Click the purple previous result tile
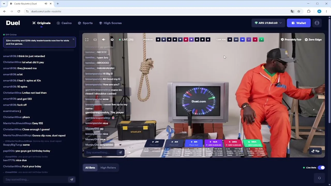The image size is (331, 186). point(191,40)
